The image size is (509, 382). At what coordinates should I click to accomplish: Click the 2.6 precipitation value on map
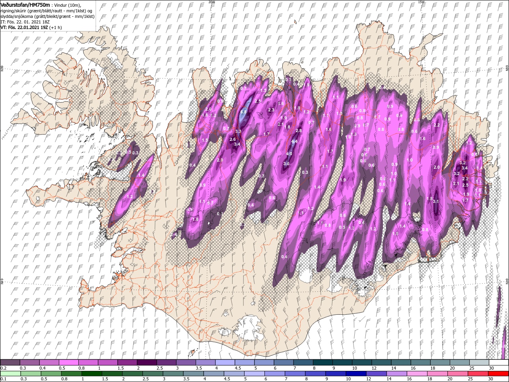point(233,139)
